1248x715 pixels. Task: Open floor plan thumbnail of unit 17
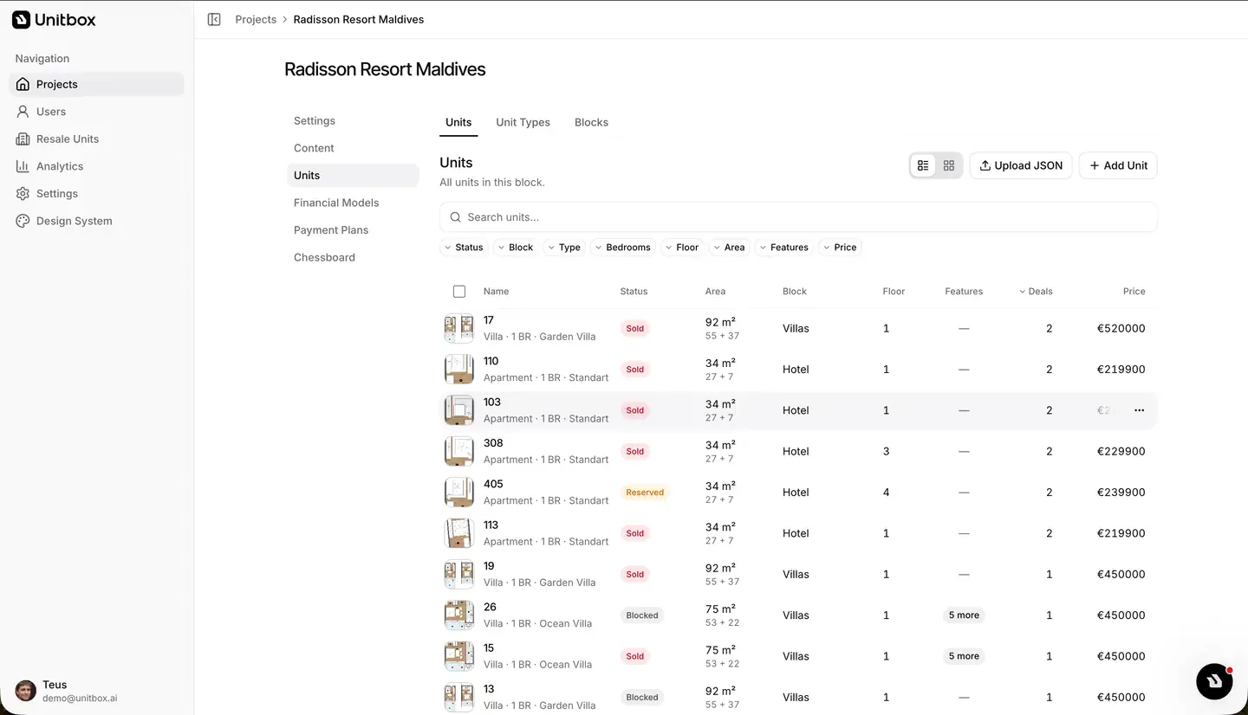click(459, 329)
